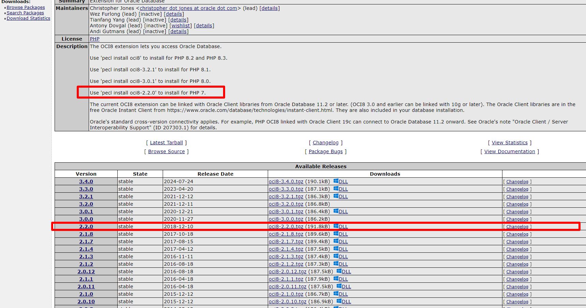Download oci8-2.0.11.tgz

point(288,287)
